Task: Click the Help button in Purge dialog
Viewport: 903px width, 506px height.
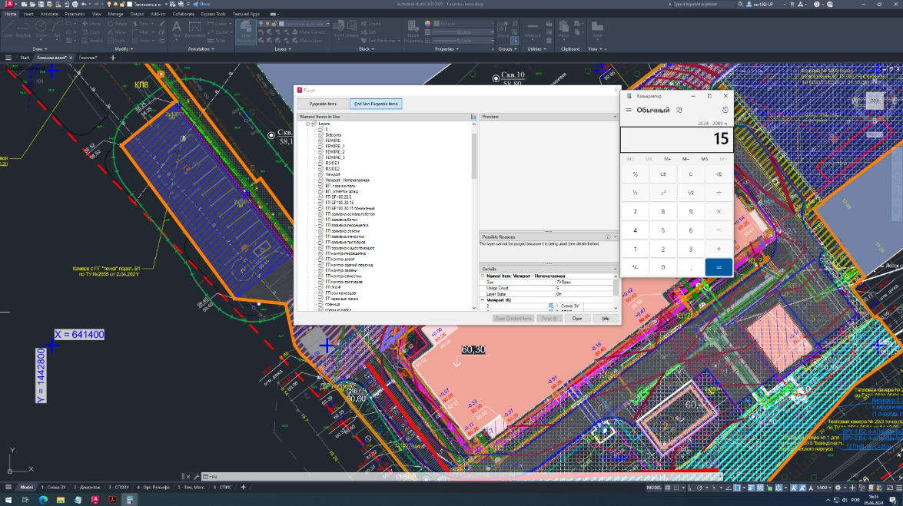Action: pyautogui.click(x=606, y=319)
